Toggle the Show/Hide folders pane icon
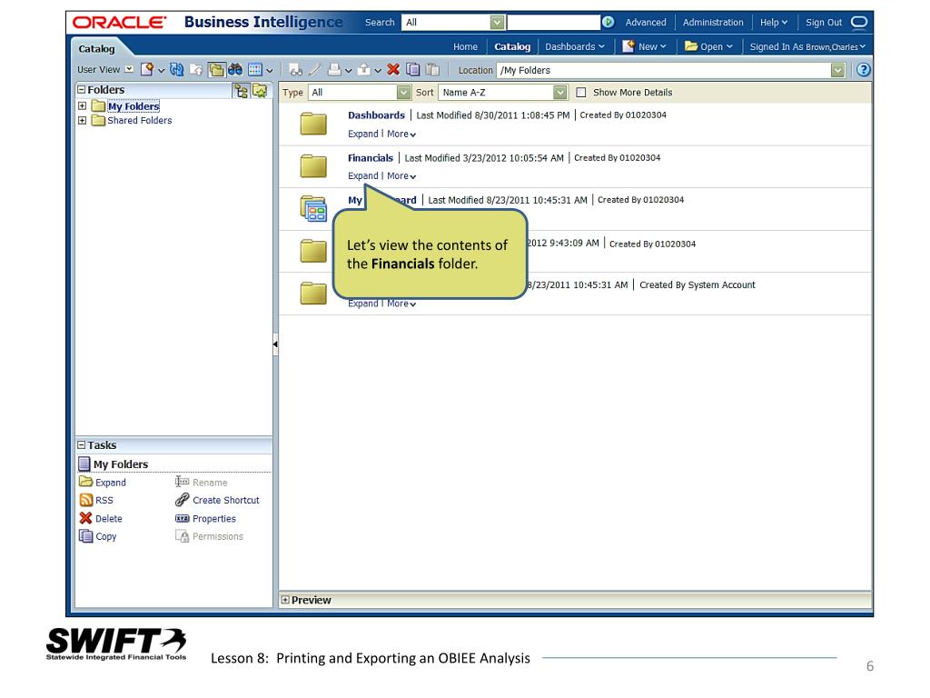Image resolution: width=930 pixels, height=698 pixels. 216,69
